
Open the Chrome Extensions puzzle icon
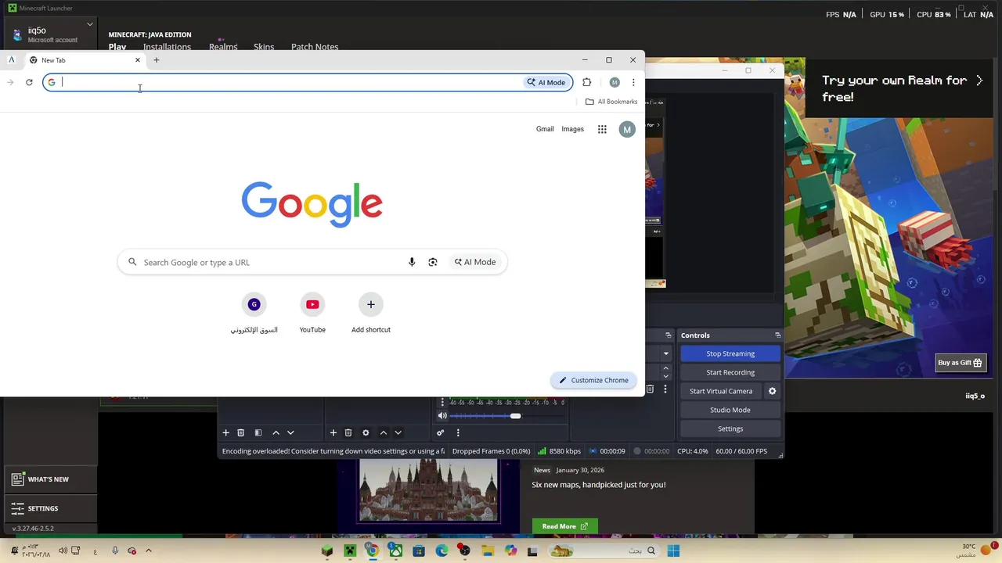coord(586,82)
